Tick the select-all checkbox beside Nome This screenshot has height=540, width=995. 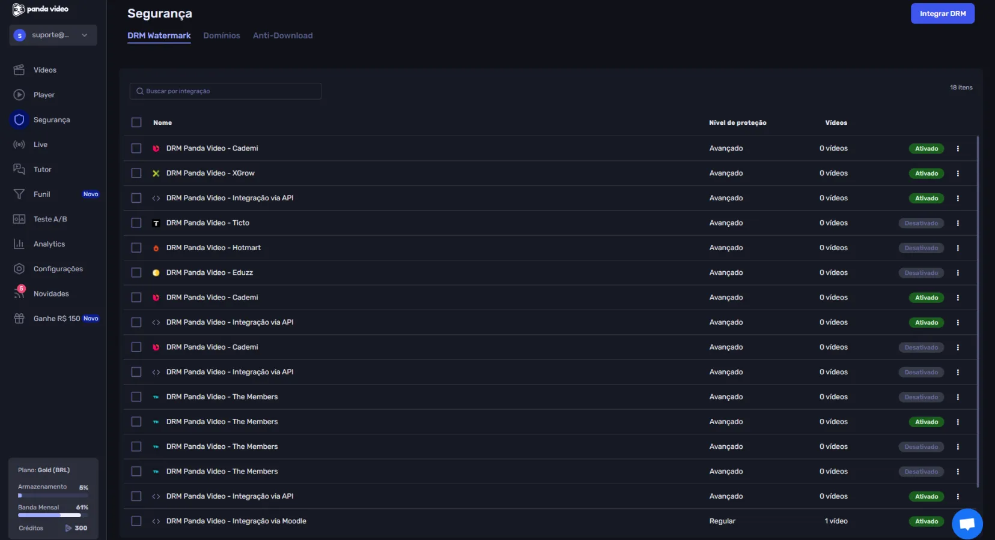[136, 122]
